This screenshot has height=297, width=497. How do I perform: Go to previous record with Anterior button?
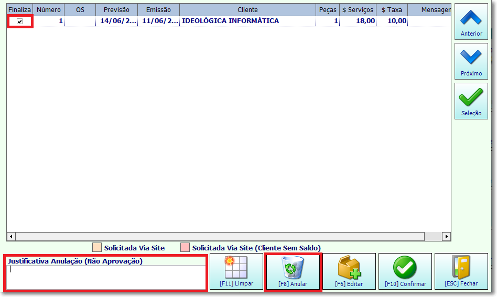click(x=471, y=21)
